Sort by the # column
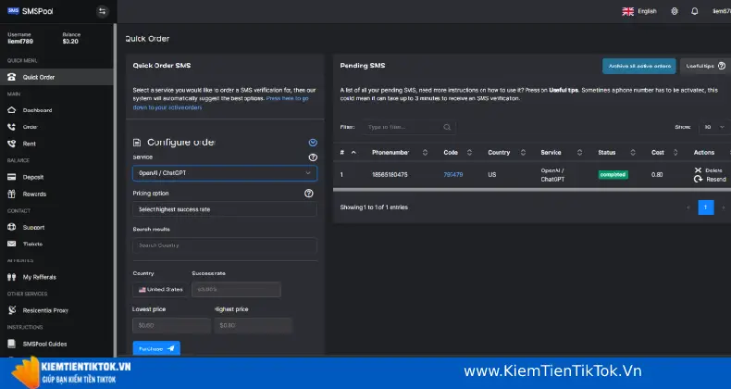 click(348, 153)
